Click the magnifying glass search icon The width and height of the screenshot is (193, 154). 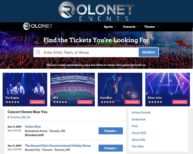coord(38,52)
